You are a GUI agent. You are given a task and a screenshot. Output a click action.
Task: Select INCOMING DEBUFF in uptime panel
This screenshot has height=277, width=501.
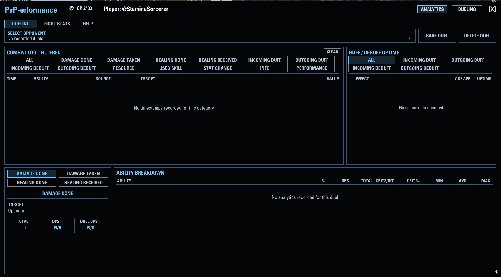click(x=372, y=68)
